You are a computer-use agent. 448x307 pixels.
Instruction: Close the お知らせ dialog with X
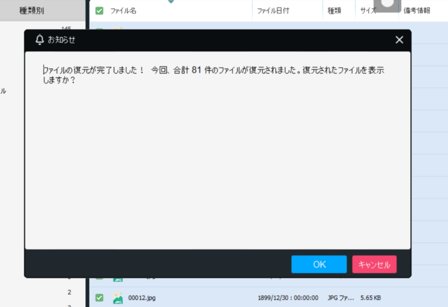click(399, 40)
